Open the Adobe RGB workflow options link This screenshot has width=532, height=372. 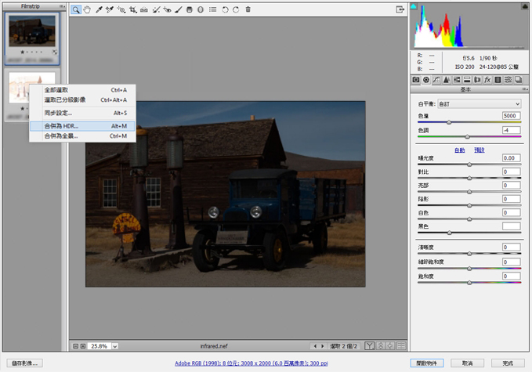pyautogui.click(x=251, y=363)
